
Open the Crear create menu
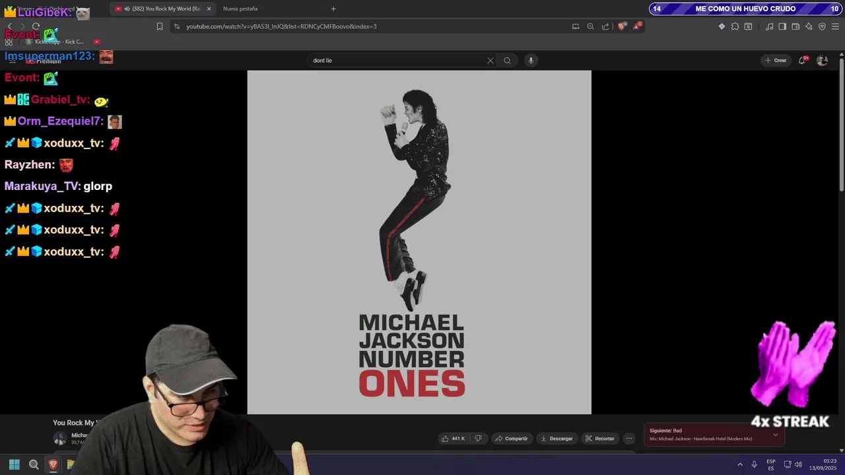click(x=776, y=60)
